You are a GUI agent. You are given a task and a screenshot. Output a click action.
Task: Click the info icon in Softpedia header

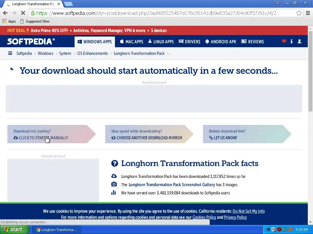291,41
